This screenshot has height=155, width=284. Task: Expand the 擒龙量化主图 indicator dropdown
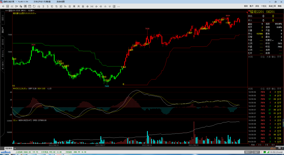(35, 13)
